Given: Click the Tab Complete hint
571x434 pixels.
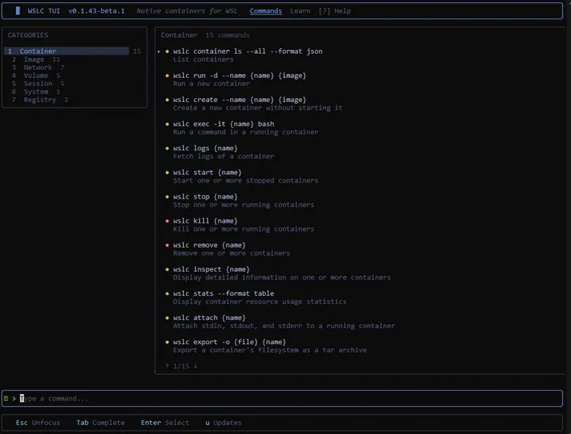Looking at the screenshot, I should [100, 423].
